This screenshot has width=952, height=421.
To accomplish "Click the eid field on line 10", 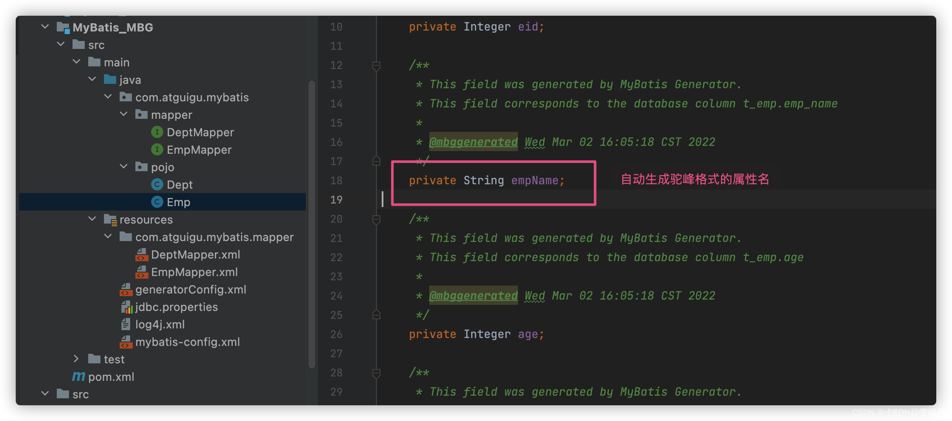I will 528,27.
